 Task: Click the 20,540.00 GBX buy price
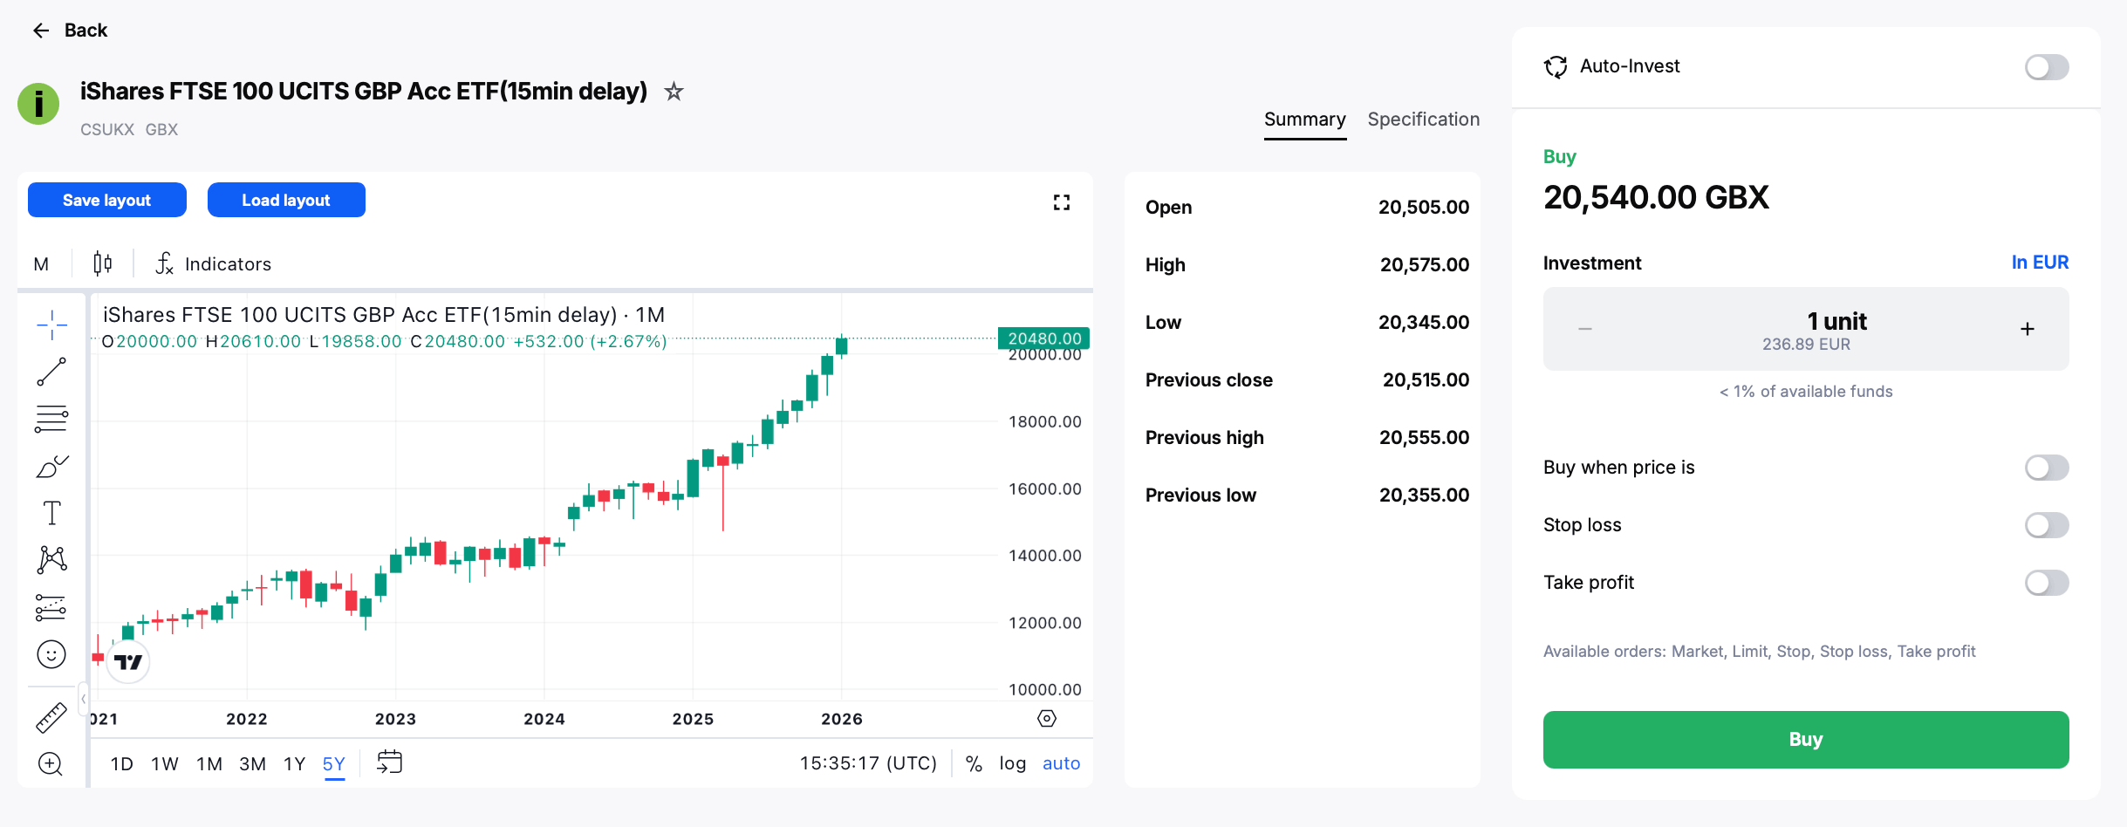[x=1656, y=198]
